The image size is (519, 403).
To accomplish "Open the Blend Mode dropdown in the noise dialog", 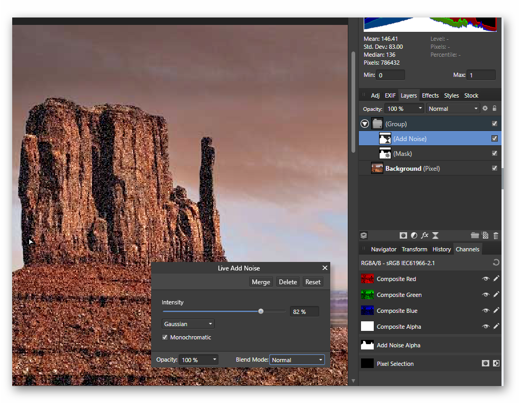I will click(296, 360).
